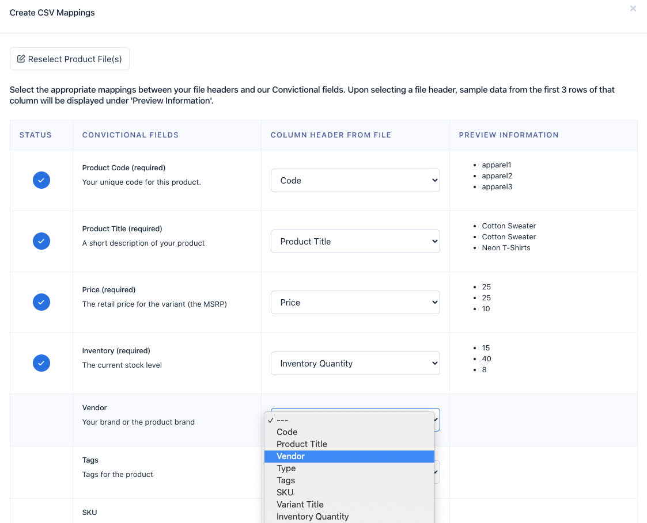647x523 pixels.
Task: Open the Product Code column header dropdown
Action: tap(355, 181)
